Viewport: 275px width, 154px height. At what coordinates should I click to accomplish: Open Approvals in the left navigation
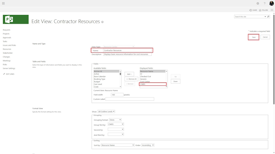click(7, 37)
